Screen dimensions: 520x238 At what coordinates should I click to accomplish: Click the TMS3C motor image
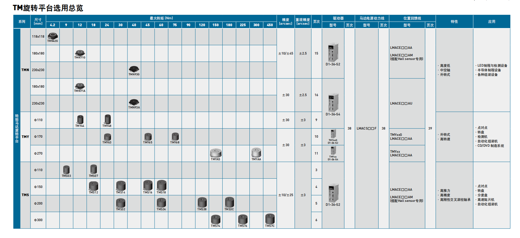(x=229, y=202)
